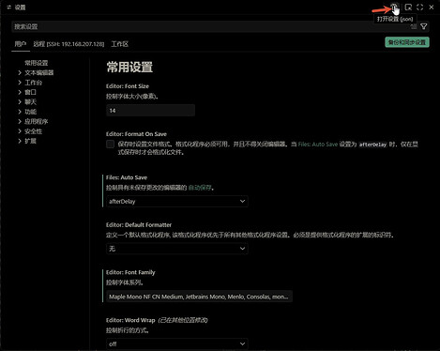This screenshot has width=440, height=351.
Task: Follow the Files: Auto Save link
Action: pos(318,145)
